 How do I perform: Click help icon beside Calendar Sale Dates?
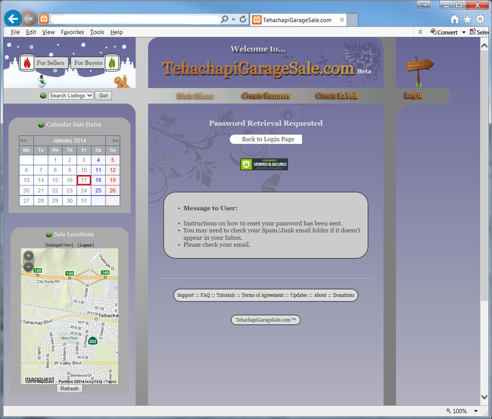[41, 125]
